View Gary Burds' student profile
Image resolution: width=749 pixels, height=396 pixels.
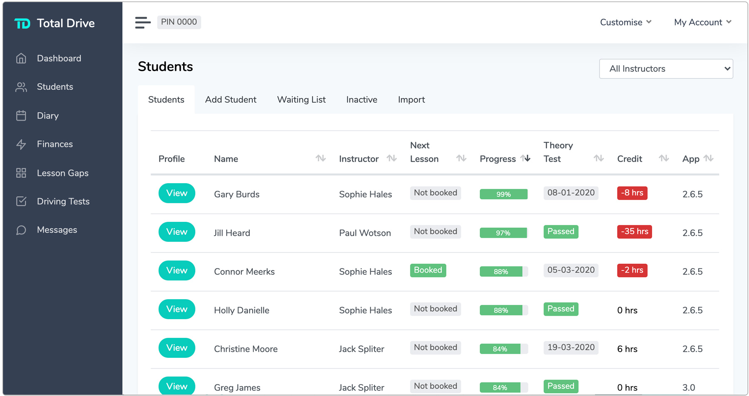pos(176,193)
